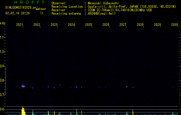
Task: Click the 'meteor' count label
Action: (41, 9)
